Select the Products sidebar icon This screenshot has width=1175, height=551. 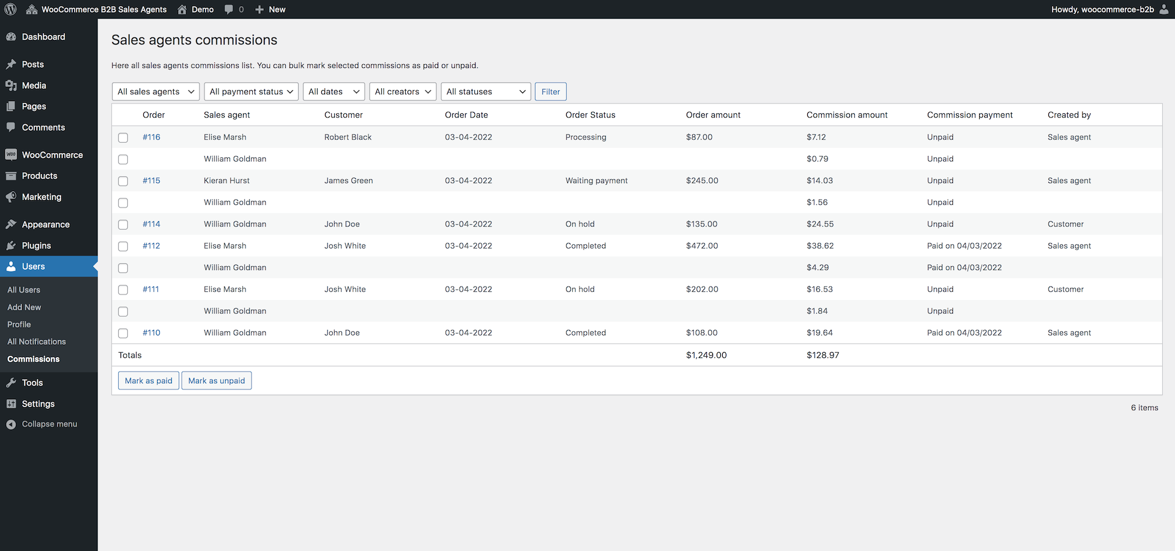pyautogui.click(x=12, y=176)
